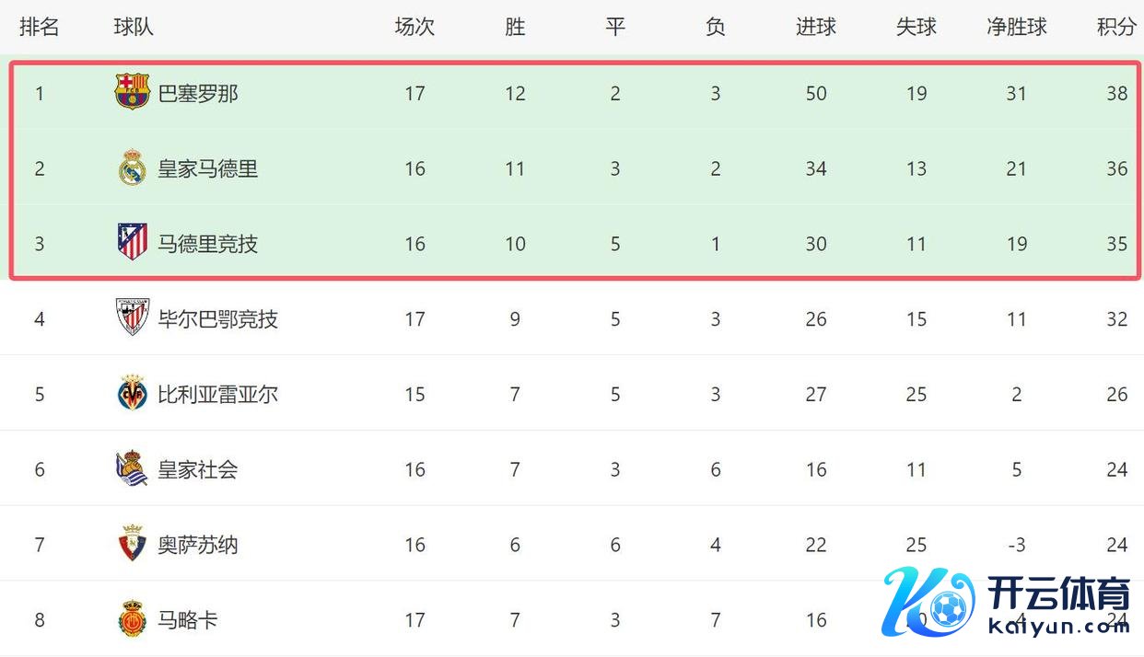This screenshot has height=657, width=1144.
Task: Select the Osasuna club crest icon
Action: click(x=132, y=545)
